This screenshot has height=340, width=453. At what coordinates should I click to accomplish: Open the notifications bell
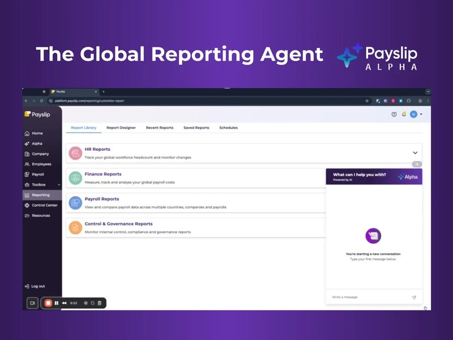pos(403,113)
